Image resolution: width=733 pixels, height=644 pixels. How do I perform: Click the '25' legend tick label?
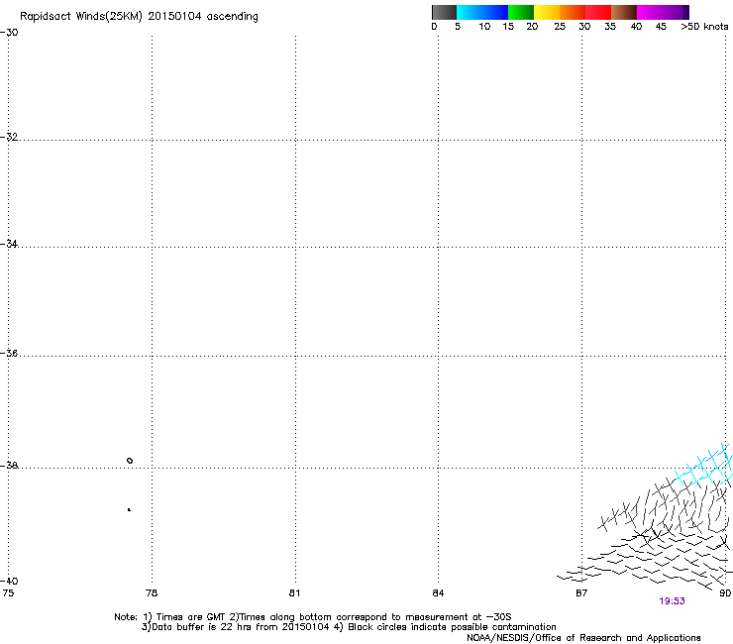click(x=560, y=27)
